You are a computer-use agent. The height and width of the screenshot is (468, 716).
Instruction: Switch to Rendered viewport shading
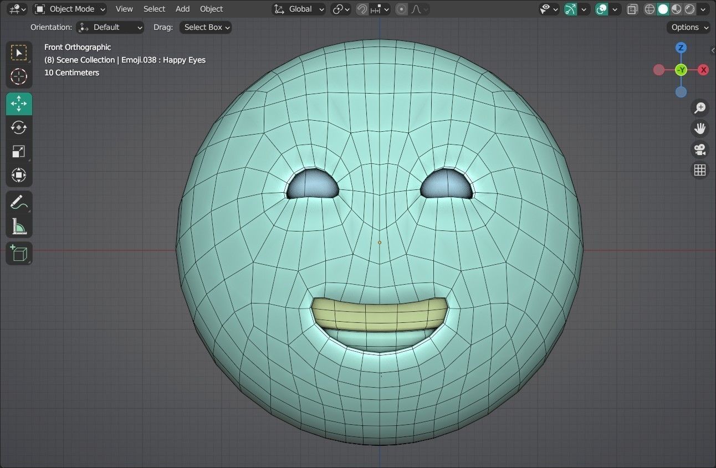(690, 9)
